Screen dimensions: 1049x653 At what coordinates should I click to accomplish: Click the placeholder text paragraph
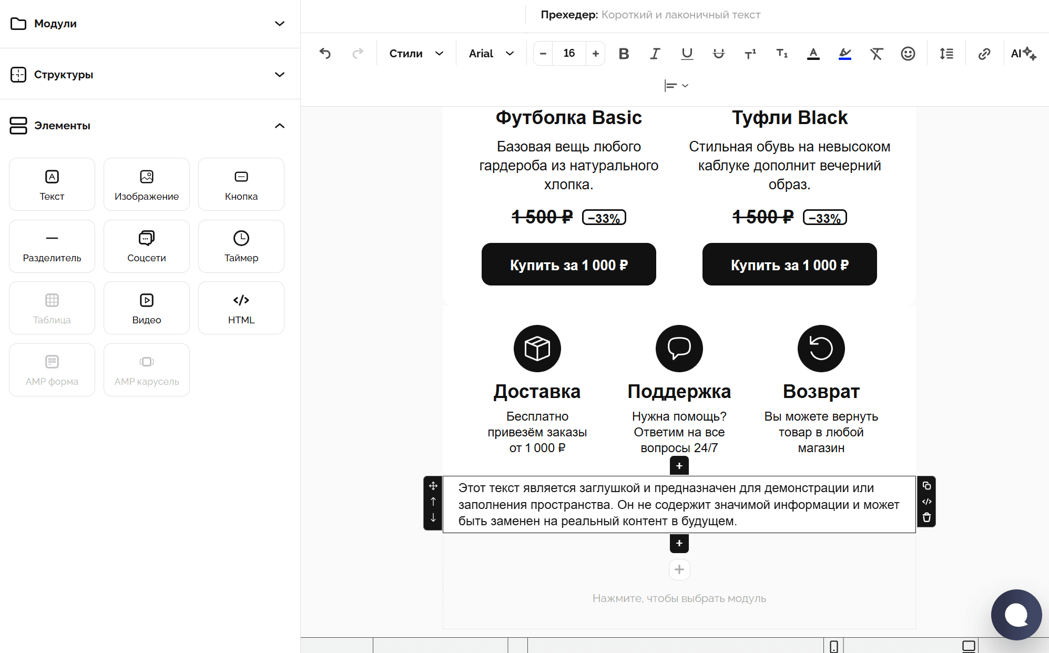[x=679, y=504]
